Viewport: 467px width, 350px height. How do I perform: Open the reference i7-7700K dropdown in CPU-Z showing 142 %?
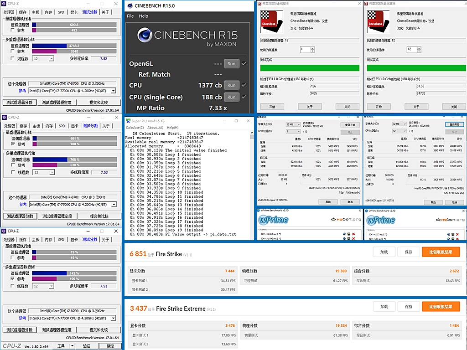coord(113,318)
